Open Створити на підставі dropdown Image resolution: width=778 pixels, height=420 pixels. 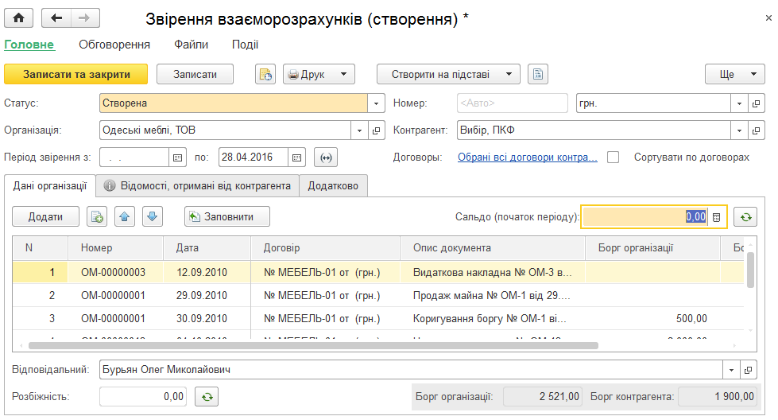pyautogui.click(x=448, y=75)
